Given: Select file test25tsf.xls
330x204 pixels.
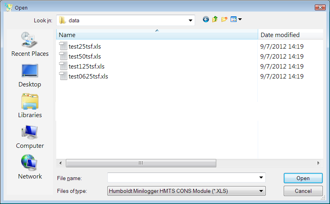Looking at the screenshot, I should (x=85, y=46).
